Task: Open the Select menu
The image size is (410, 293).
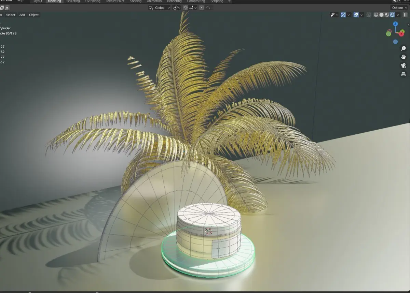Action: coord(11,15)
